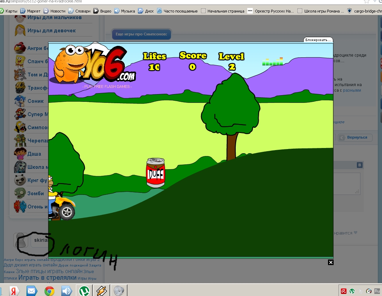Click the Fireboy and Watergirl category icon
The width and height of the screenshot is (382, 296).
[20, 207]
